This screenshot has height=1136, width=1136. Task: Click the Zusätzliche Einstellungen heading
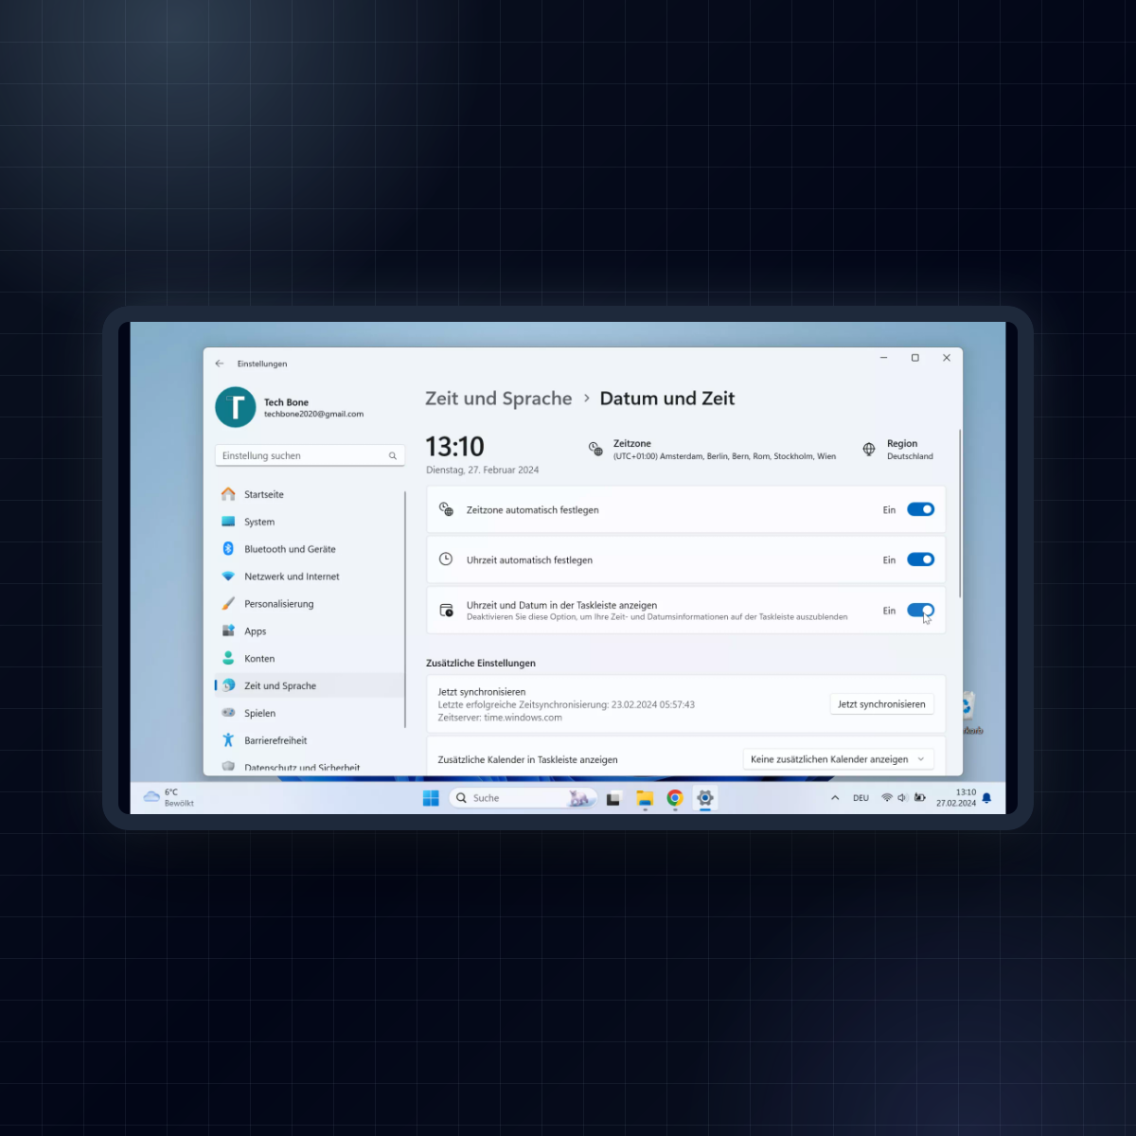click(x=481, y=663)
